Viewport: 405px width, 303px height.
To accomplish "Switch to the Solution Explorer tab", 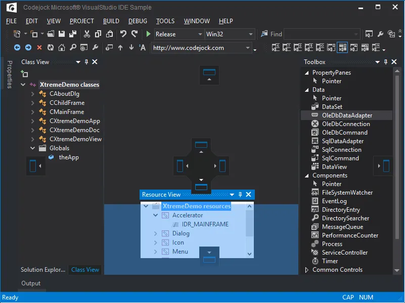I will pyautogui.click(x=43, y=270).
